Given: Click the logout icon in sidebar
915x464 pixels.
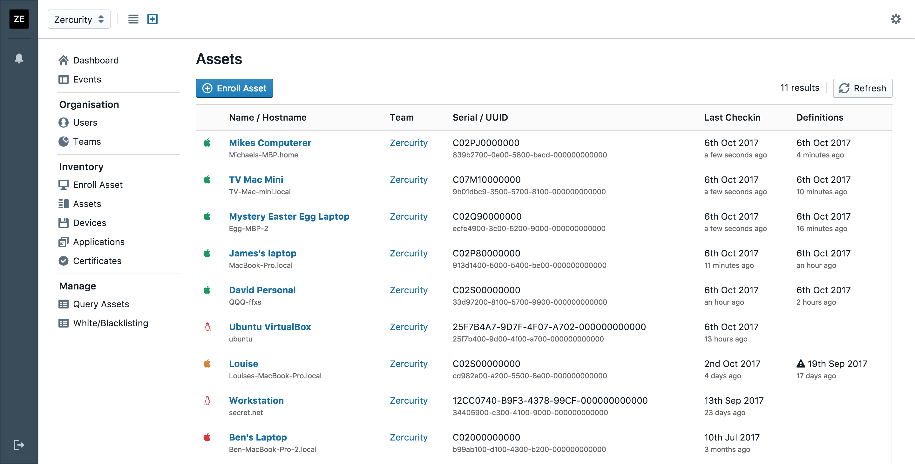Looking at the screenshot, I should 19,445.
